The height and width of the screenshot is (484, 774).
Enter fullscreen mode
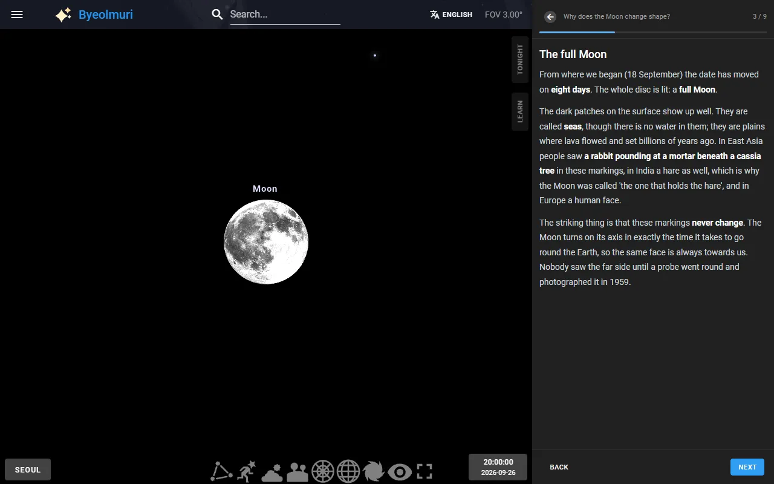point(424,471)
